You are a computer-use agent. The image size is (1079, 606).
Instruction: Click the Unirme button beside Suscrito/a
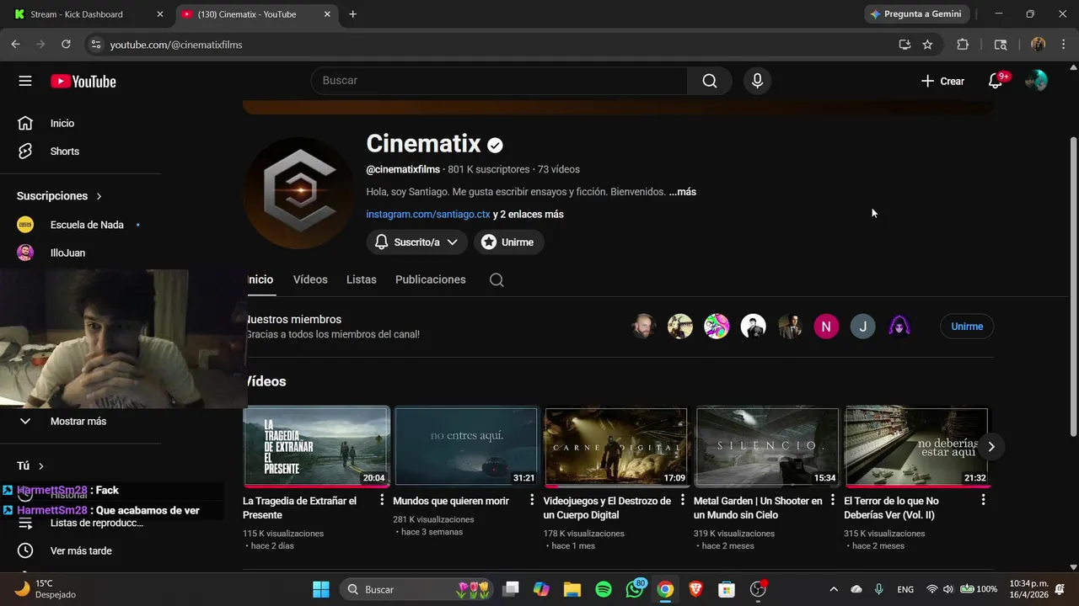pyautogui.click(x=509, y=242)
